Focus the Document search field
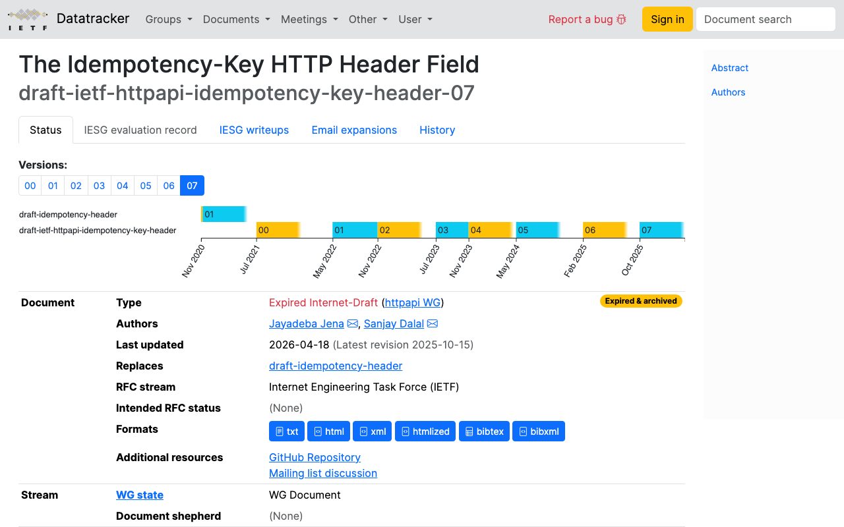The image size is (844, 527). 766,19
